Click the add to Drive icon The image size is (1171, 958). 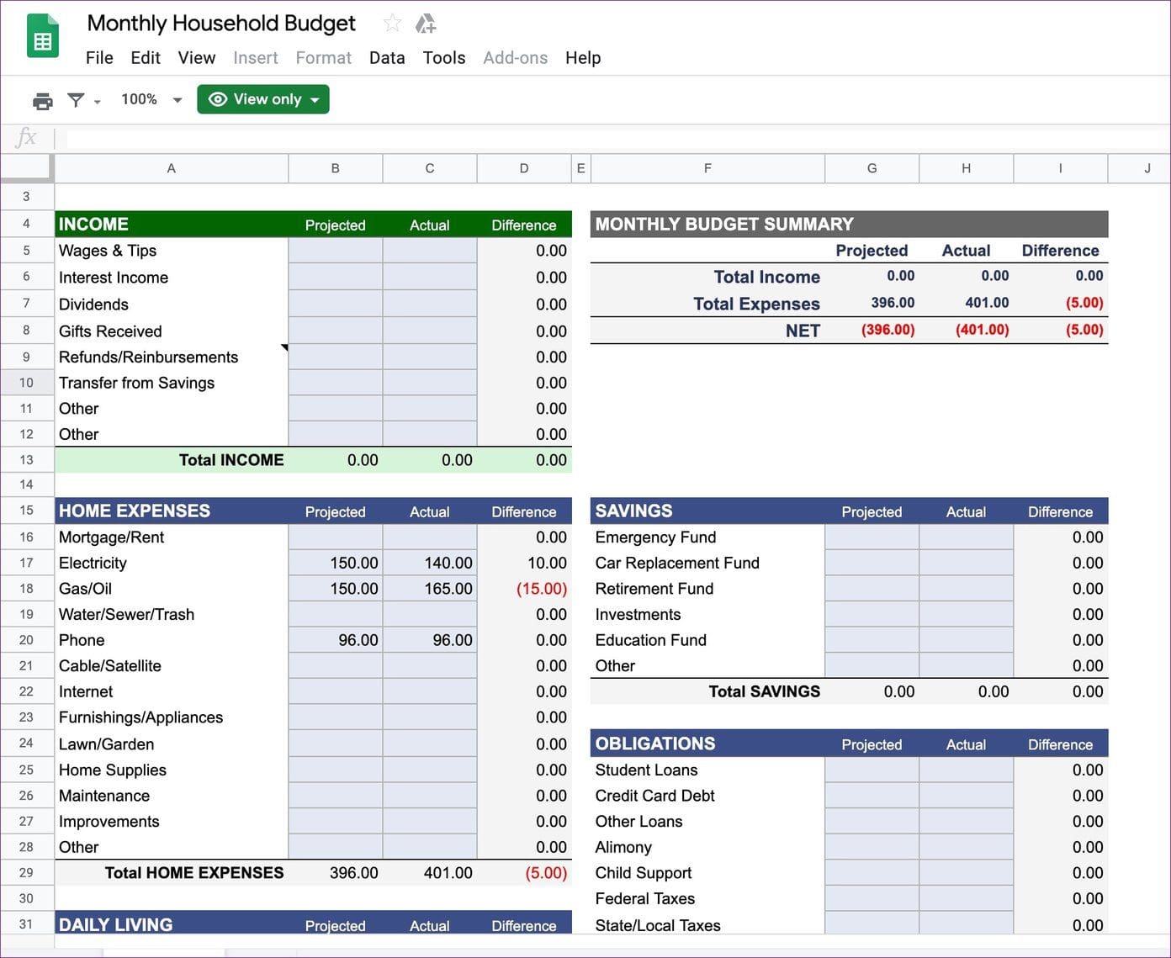pyautogui.click(x=426, y=24)
